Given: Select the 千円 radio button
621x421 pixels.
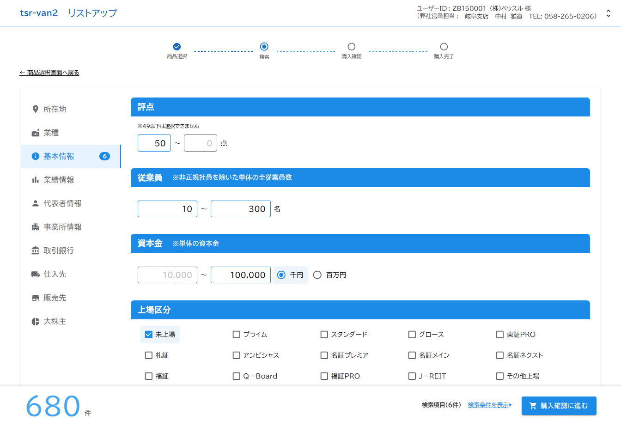Looking at the screenshot, I should tap(281, 275).
